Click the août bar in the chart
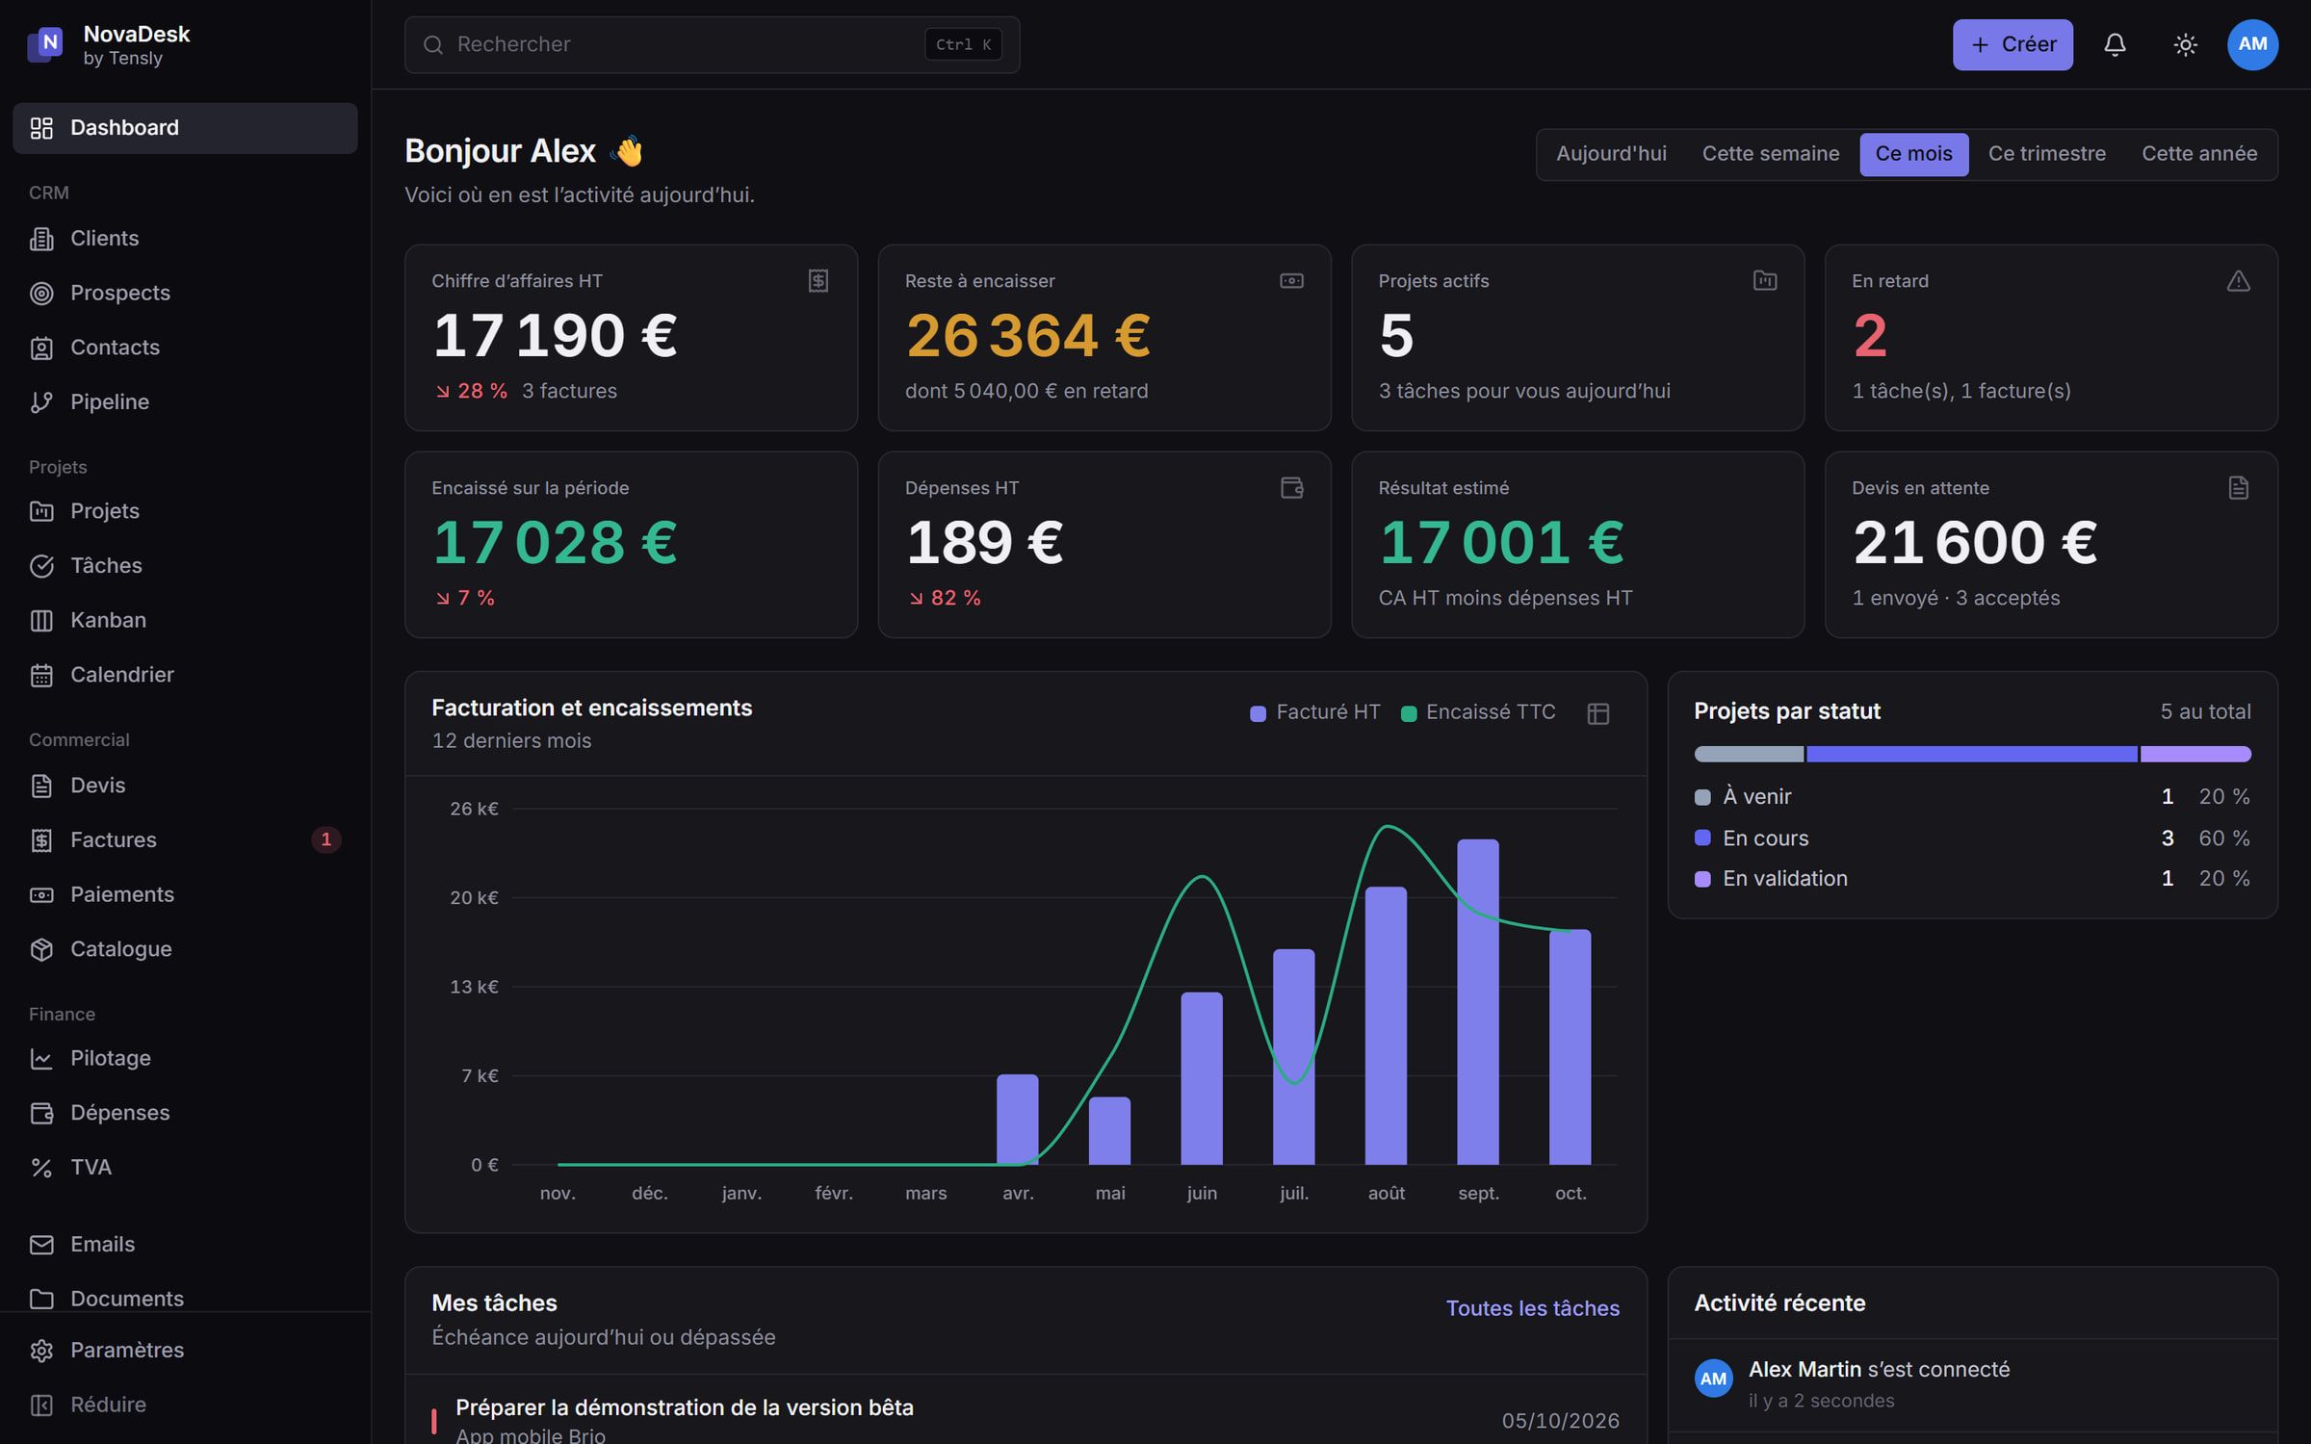Screen dimensions: 2311x1444 pyautogui.click(x=1386, y=1025)
